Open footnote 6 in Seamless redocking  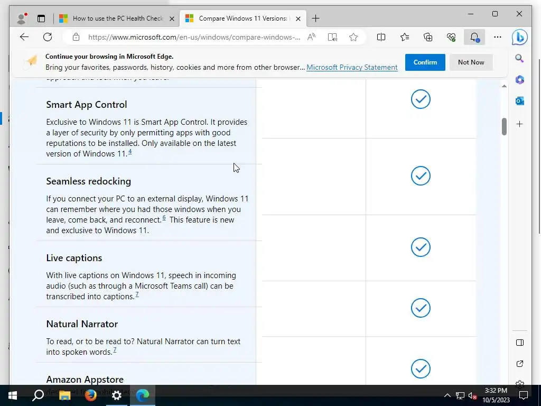(164, 217)
